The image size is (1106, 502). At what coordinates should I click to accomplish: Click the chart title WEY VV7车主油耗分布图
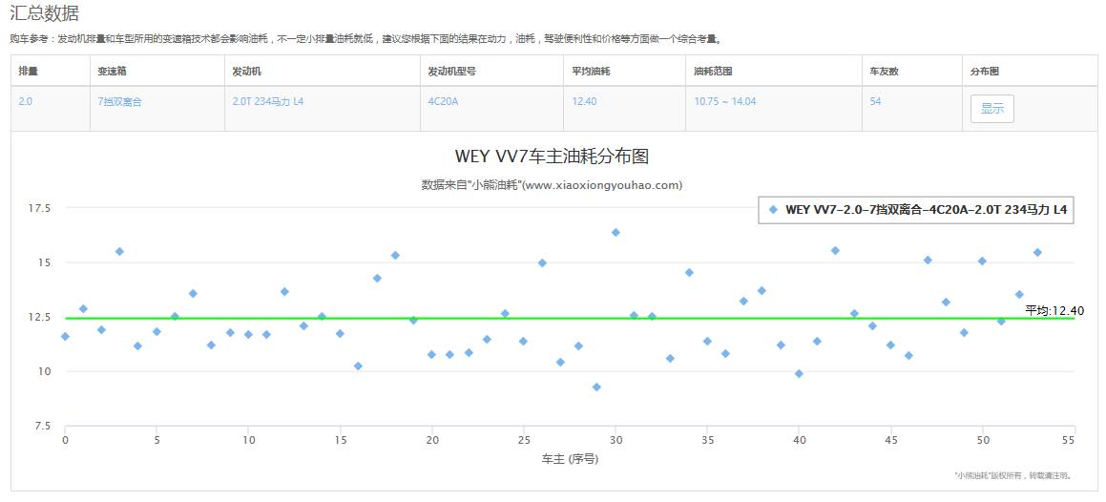552,156
